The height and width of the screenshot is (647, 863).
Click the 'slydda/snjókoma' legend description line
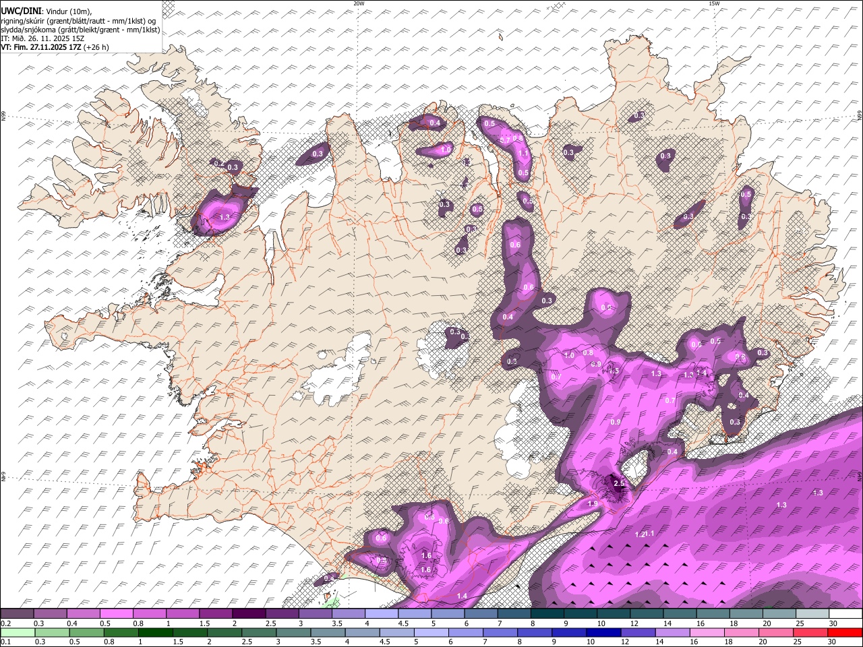[x=80, y=30]
